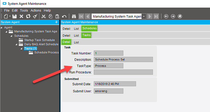Click the Forward circle arrow icon

(173, 16)
